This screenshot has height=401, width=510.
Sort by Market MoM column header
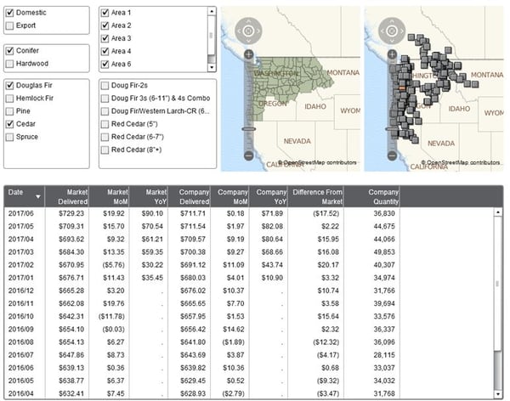point(109,196)
